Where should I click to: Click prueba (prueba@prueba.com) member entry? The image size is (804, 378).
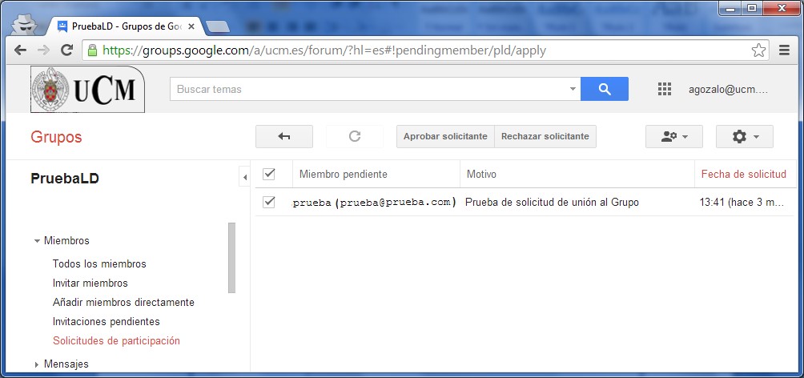tap(374, 202)
